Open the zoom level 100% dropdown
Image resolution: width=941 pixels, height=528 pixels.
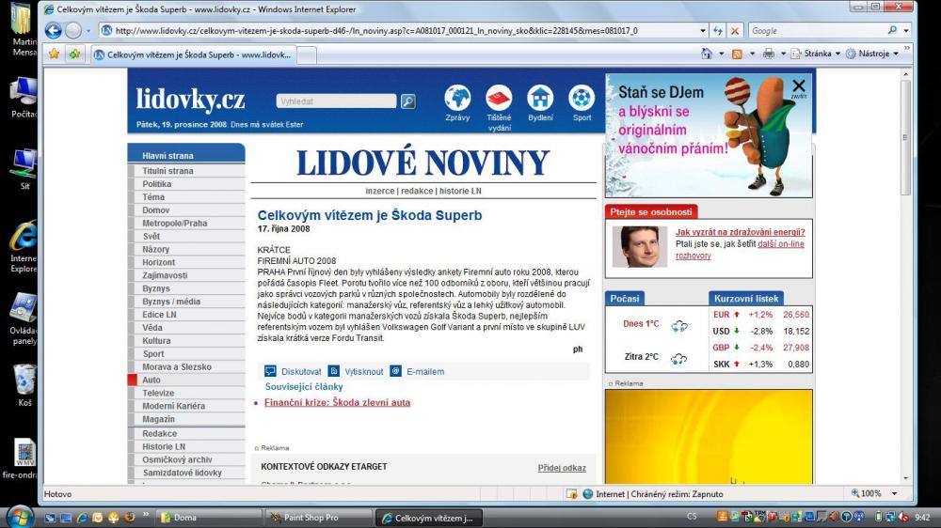(x=894, y=494)
